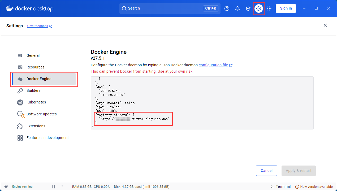Select General settings tab
Viewport: 337px width, 191px height.
tap(44, 55)
